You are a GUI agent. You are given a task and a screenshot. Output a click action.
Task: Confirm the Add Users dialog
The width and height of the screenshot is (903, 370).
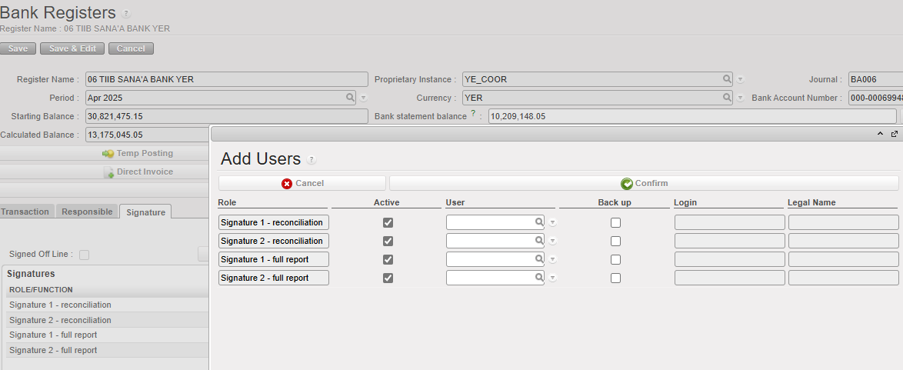(644, 183)
